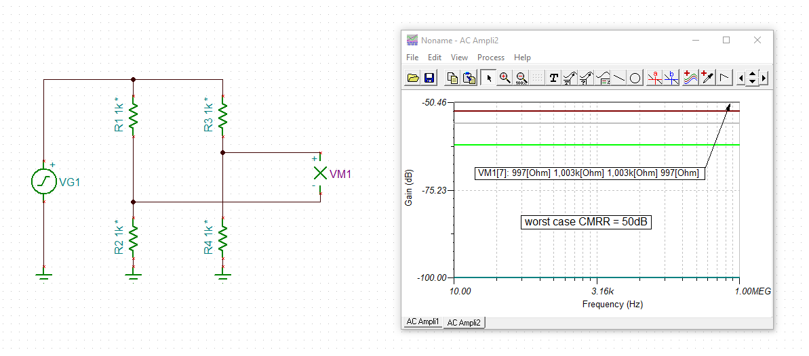Click the -50.46 axis value
The height and width of the screenshot is (356, 809).
pyautogui.click(x=434, y=102)
